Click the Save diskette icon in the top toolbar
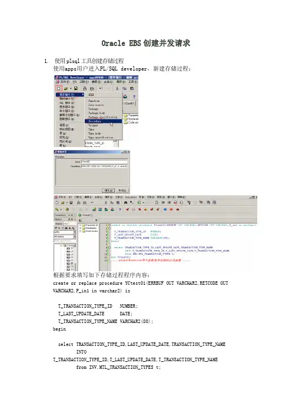Image resolution: width=292 pixels, height=413 pixels. (75, 88)
